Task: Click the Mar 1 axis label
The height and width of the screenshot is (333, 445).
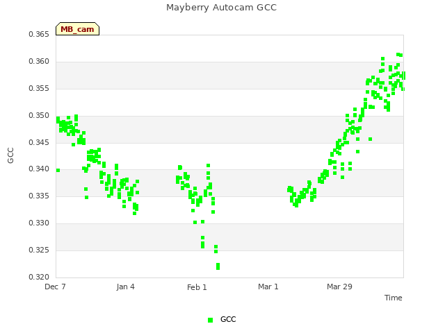Action: [x=268, y=287]
